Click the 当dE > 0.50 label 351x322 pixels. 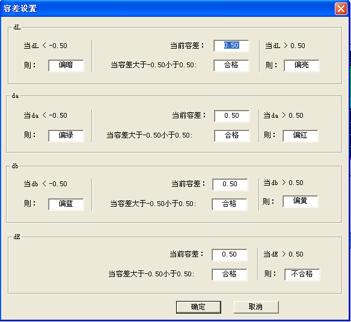click(x=283, y=254)
